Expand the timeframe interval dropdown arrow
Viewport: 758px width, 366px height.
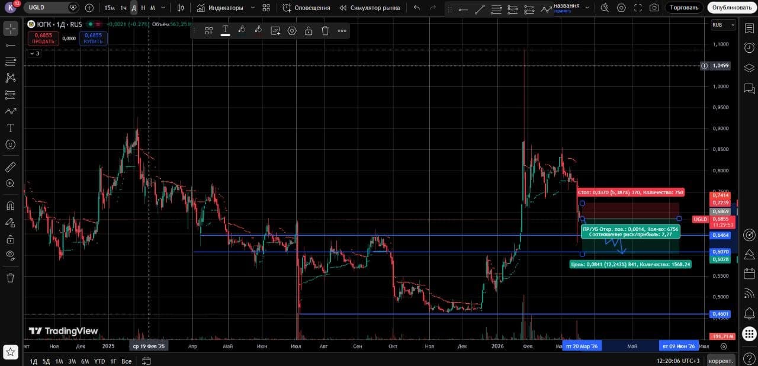point(163,8)
